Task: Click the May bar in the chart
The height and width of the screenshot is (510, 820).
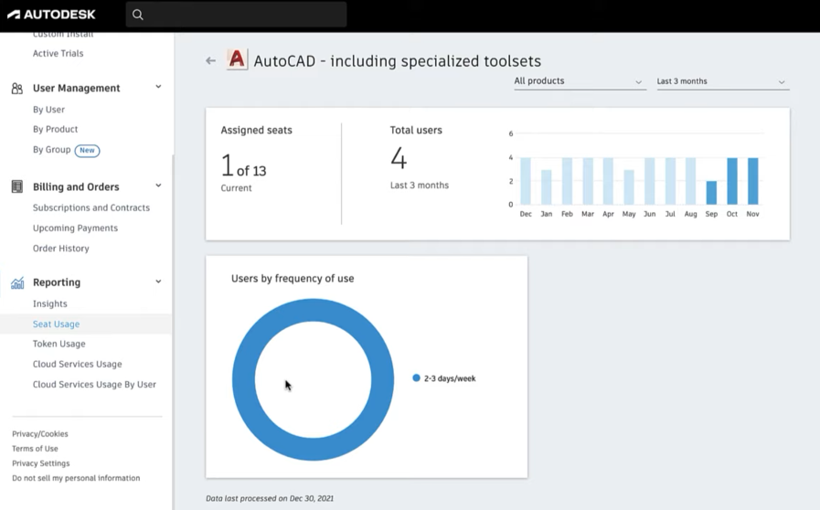Action: click(629, 186)
